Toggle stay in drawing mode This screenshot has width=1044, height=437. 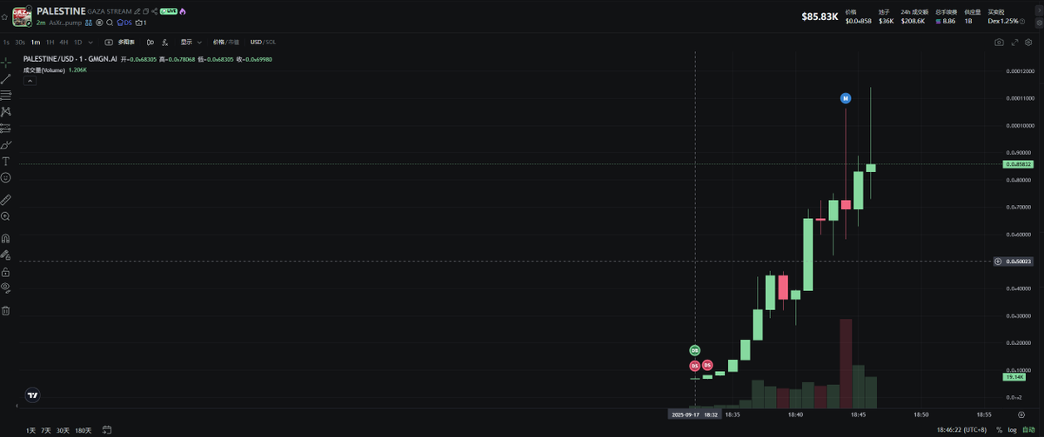coord(5,255)
